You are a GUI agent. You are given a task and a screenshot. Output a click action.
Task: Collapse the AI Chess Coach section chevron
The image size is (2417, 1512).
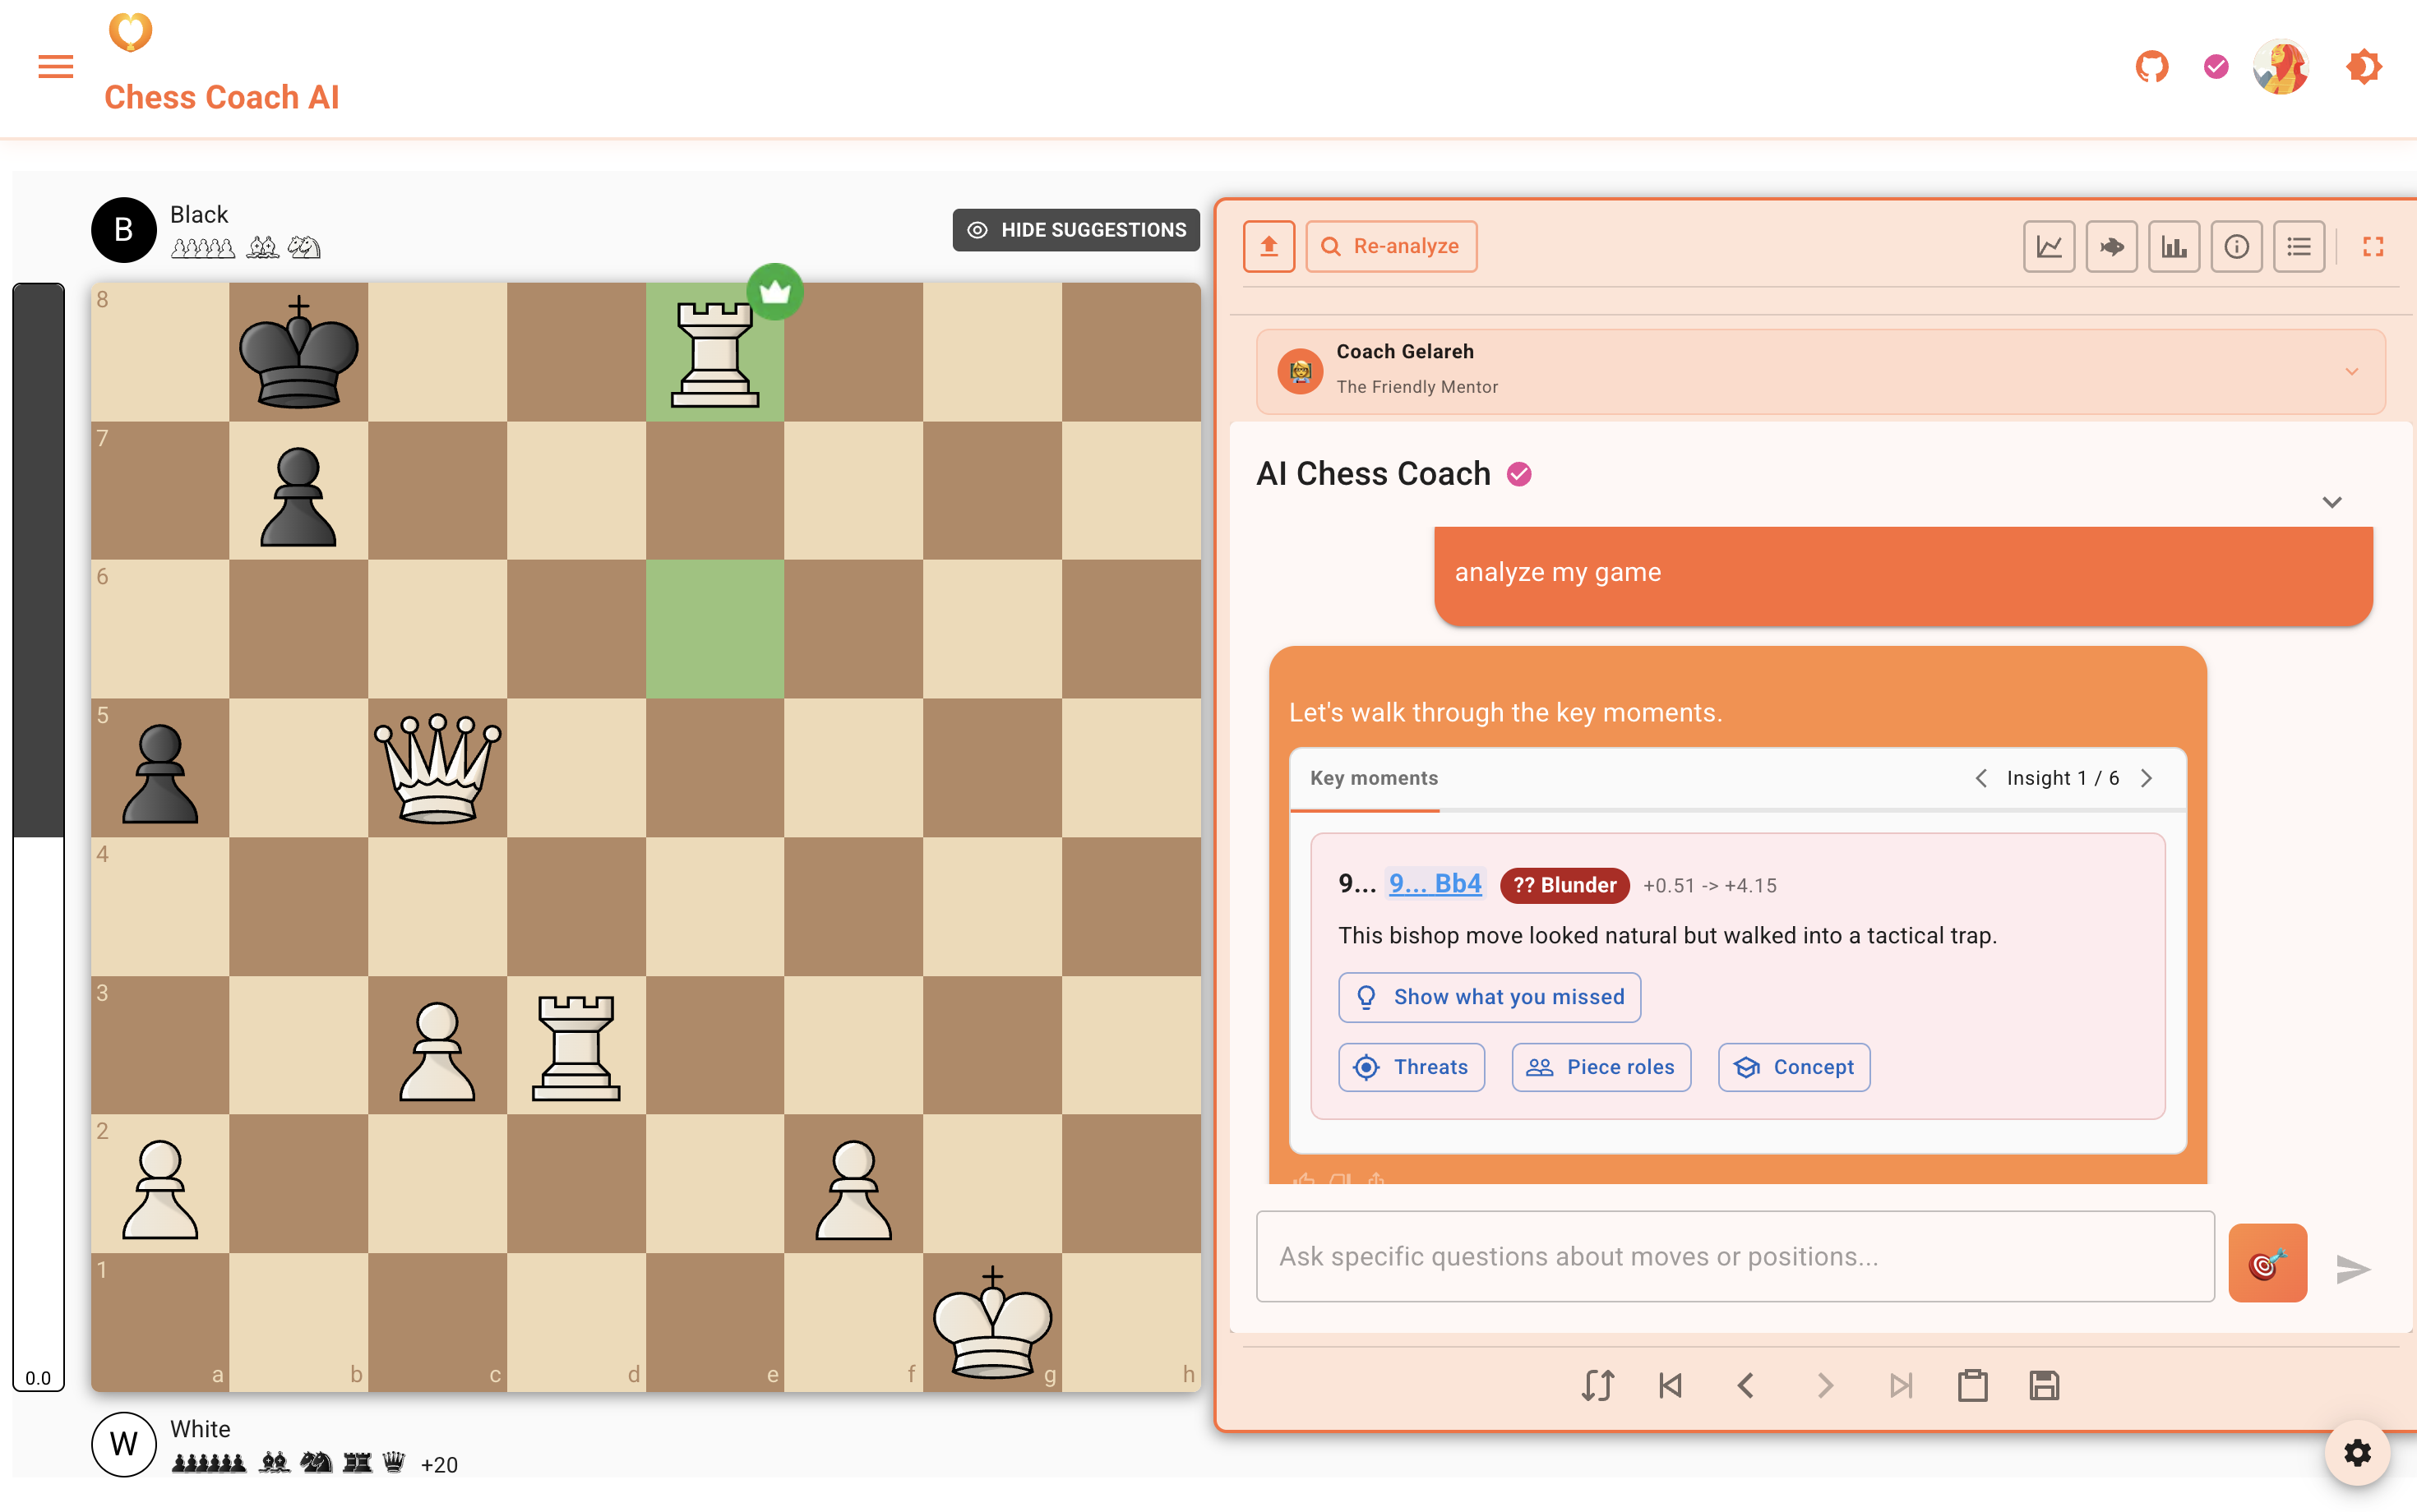2332,502
